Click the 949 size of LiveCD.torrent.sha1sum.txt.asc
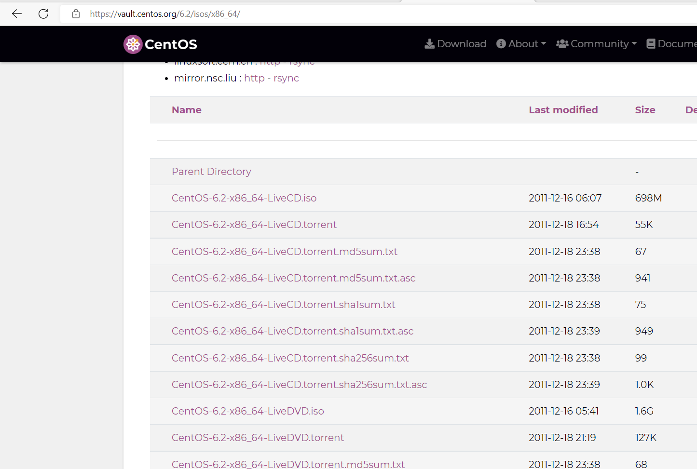This screenshot has height=469, width=697. tap(644, 331)
